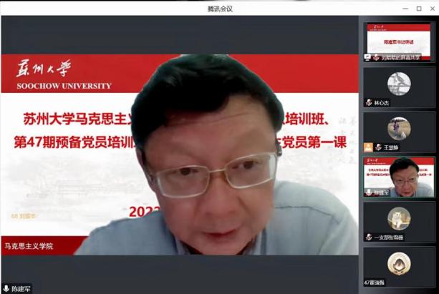This screenshot has height=294, width=439.
Task: Click the mic icon beside 一支部张雪薇
Action: pos(368,236)
